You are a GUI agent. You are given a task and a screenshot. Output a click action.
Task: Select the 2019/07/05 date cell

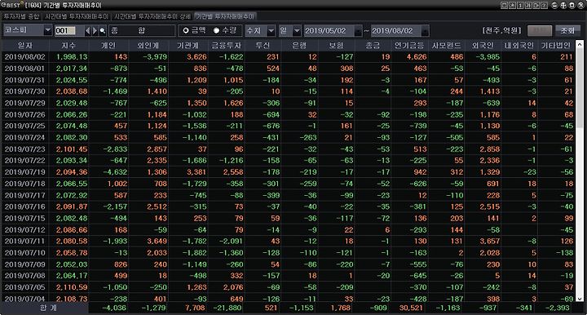[x=25, y=287]
